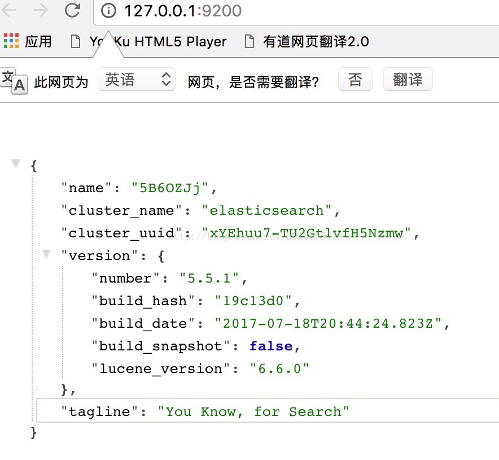Screen dimensions: 499x460
Task: Open YouKu HTML5 Player bookmark
Action: pos(158,42)
